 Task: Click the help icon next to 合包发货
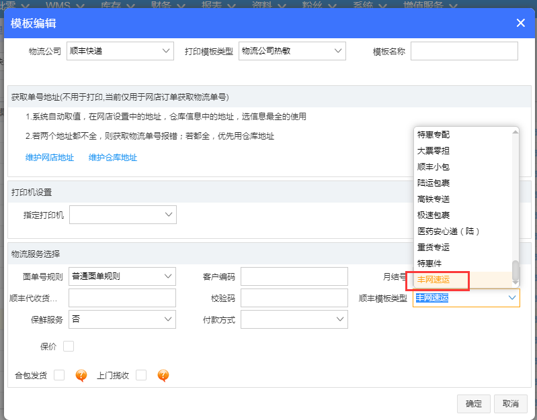pyautogui.click(x=81, y=375)
